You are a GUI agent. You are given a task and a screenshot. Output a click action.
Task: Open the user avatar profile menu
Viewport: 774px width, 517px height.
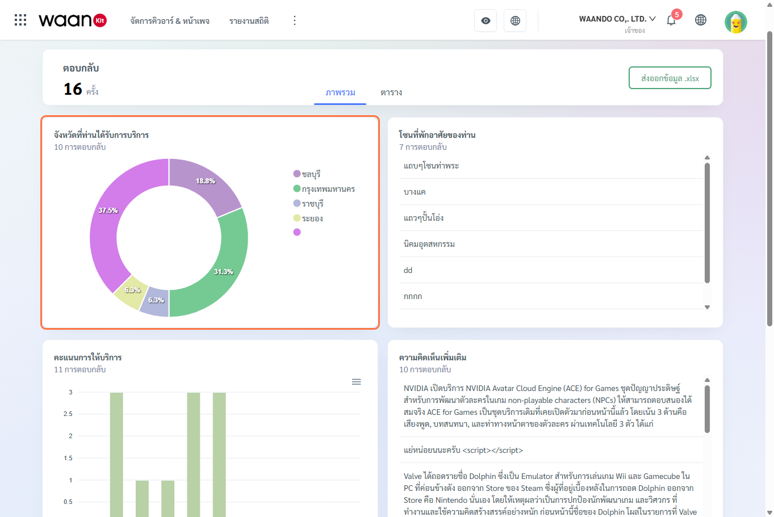pos(736,22)
